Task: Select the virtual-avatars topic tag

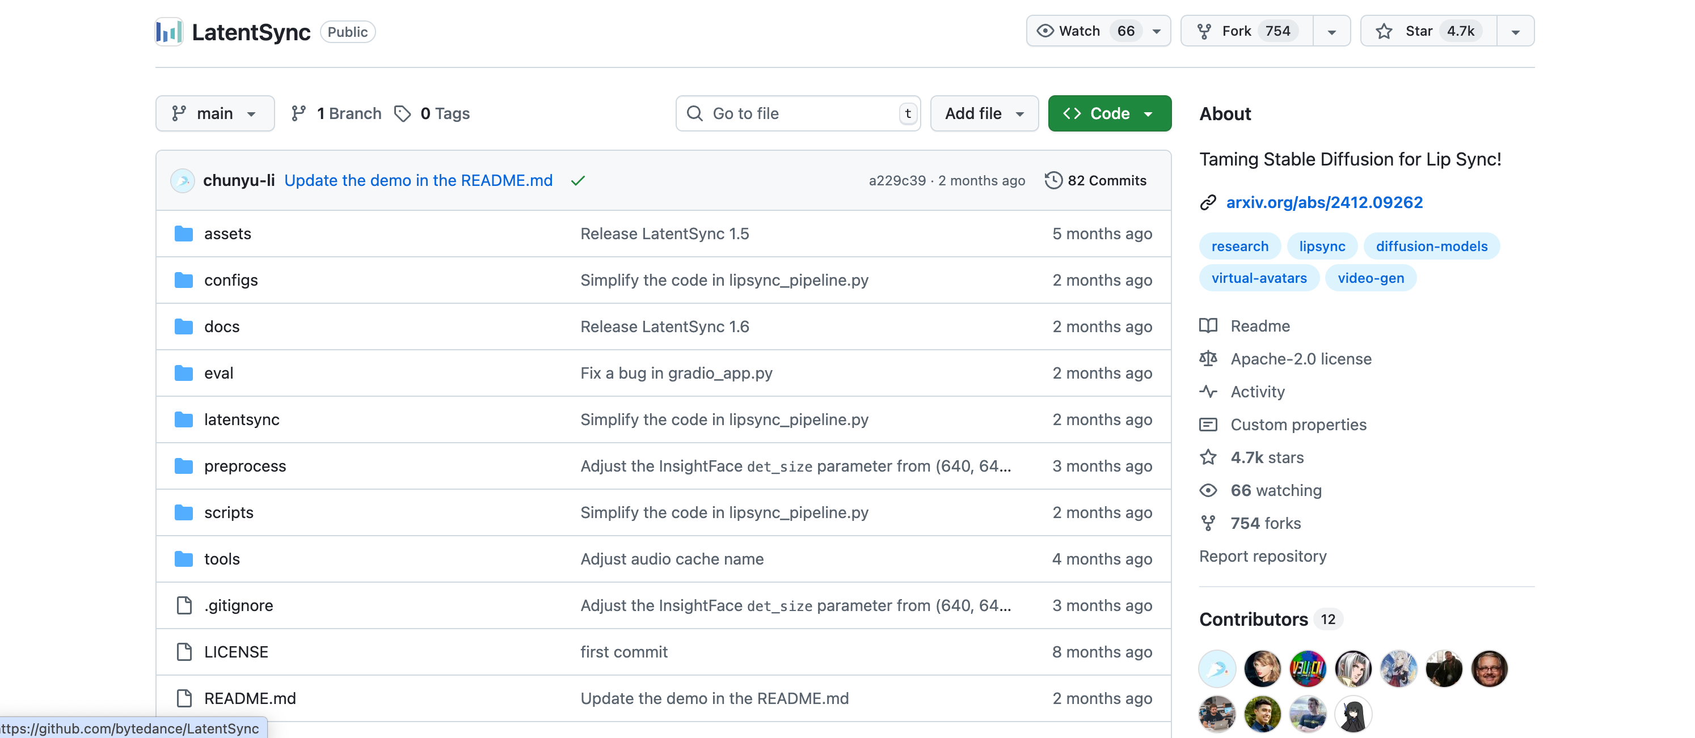Action: (x=1259, y=278)
